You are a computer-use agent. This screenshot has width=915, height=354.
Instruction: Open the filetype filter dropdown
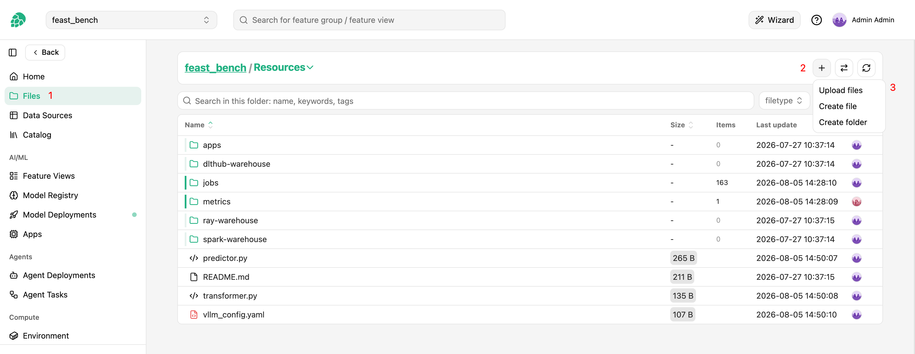coord(784,101)
